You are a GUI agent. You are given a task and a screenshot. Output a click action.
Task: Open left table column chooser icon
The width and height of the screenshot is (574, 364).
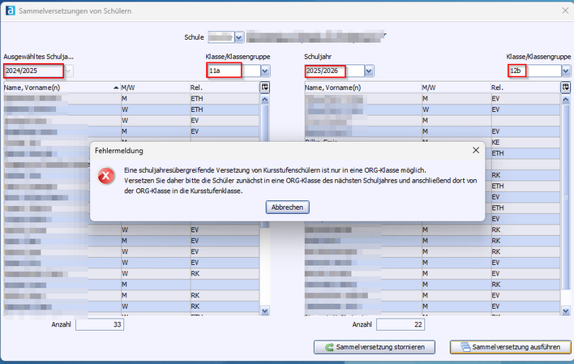pos(264,88)
